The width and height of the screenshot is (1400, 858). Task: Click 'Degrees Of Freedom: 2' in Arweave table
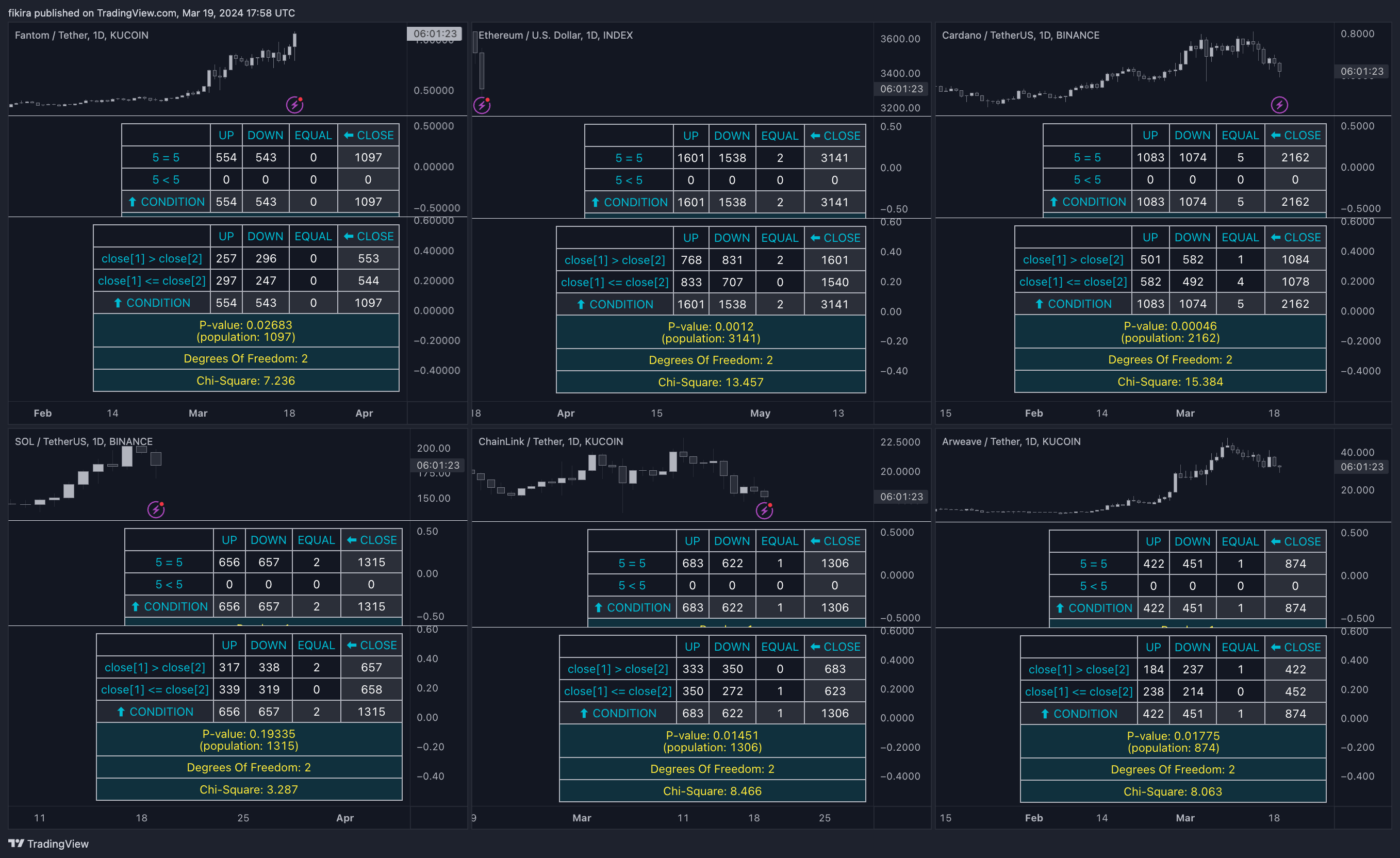[x=1173, y=769]
